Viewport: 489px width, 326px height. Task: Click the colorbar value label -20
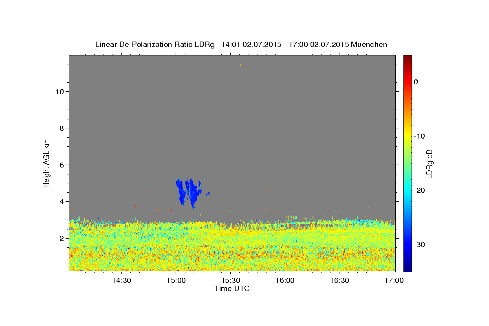[x=419, y=190]
